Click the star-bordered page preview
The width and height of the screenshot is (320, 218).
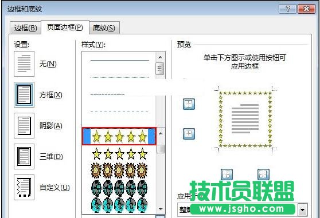245,119
